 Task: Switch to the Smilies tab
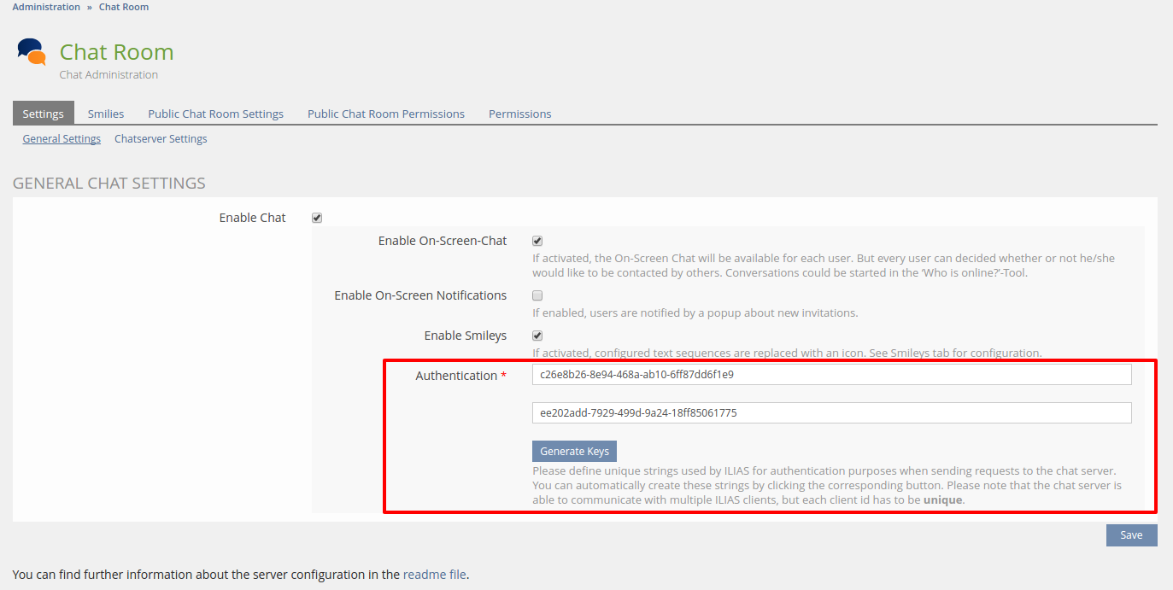coord(106,114)
